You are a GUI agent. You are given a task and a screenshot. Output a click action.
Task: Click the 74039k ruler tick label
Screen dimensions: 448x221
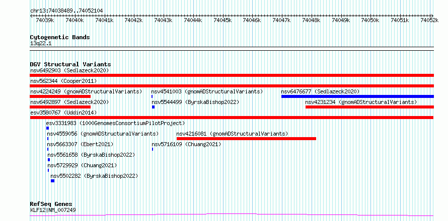45,20
